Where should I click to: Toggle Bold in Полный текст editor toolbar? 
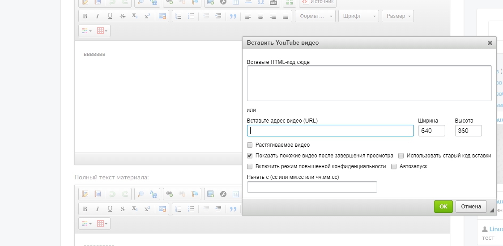[x=85, y=209]
